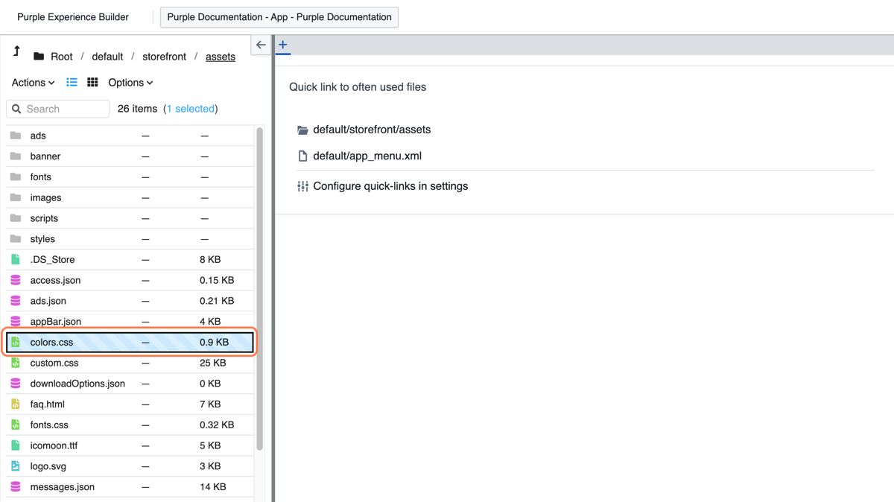Click sliders icon beside Configure quick-links
Viewport: 894px width, 502px height.
pos(302,186)
